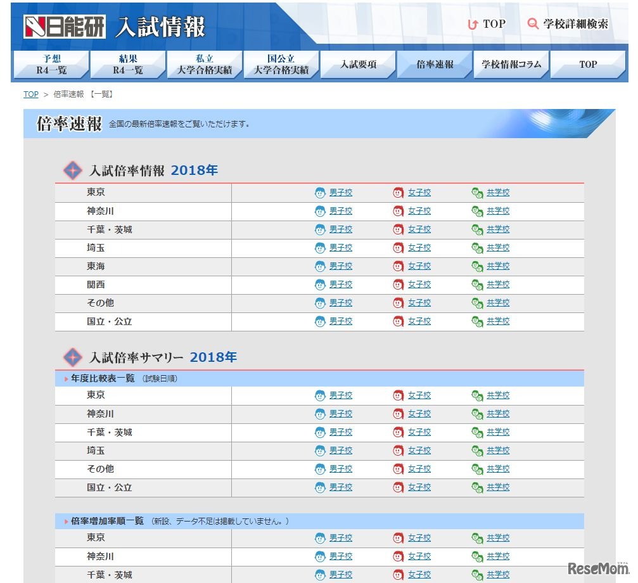Image resolution: width=638 pixels, height=583 pixels.
Task: Expand the 年度比較表一覧 section arrow
Action: [x=65, y=378]
